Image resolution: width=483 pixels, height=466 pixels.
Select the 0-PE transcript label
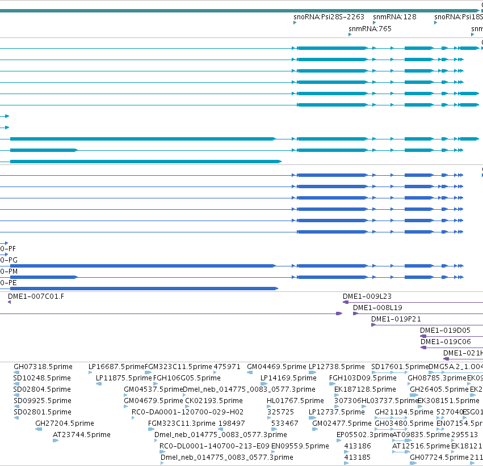pos(9,283)
